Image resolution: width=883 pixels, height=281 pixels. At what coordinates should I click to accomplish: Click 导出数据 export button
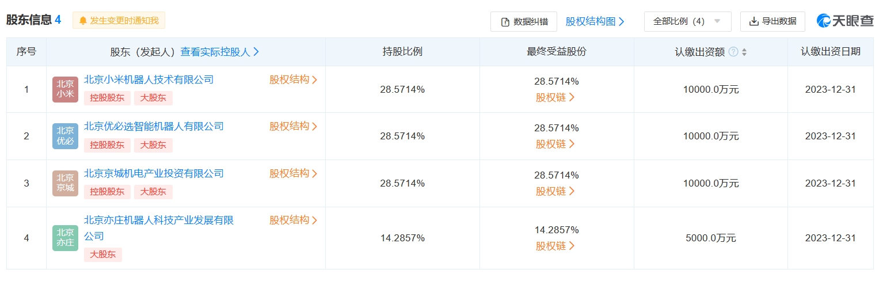(x=772, y=21)
